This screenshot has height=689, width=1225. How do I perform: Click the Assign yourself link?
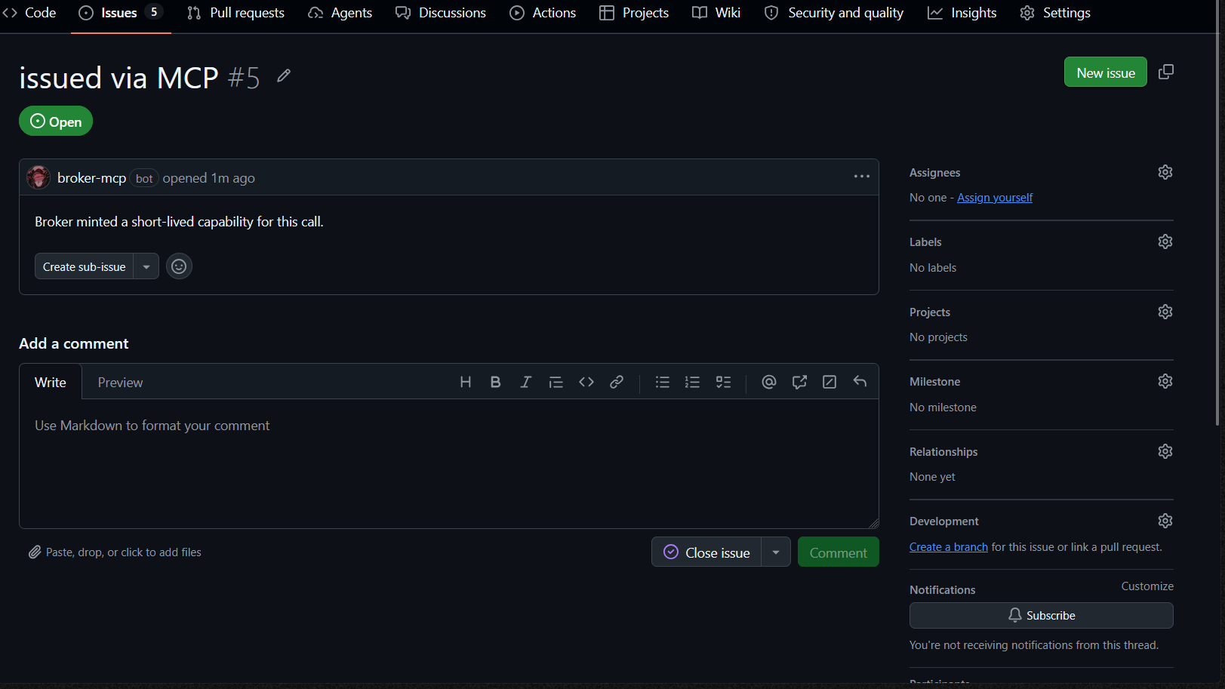pyautogui.click(x=995, y=197)
